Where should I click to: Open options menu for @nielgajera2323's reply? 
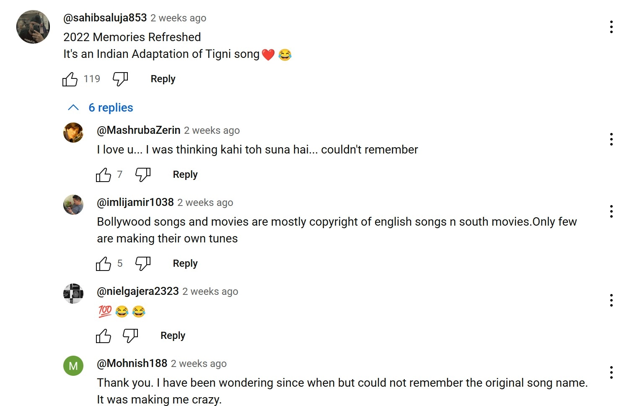(x=611, y=300)
